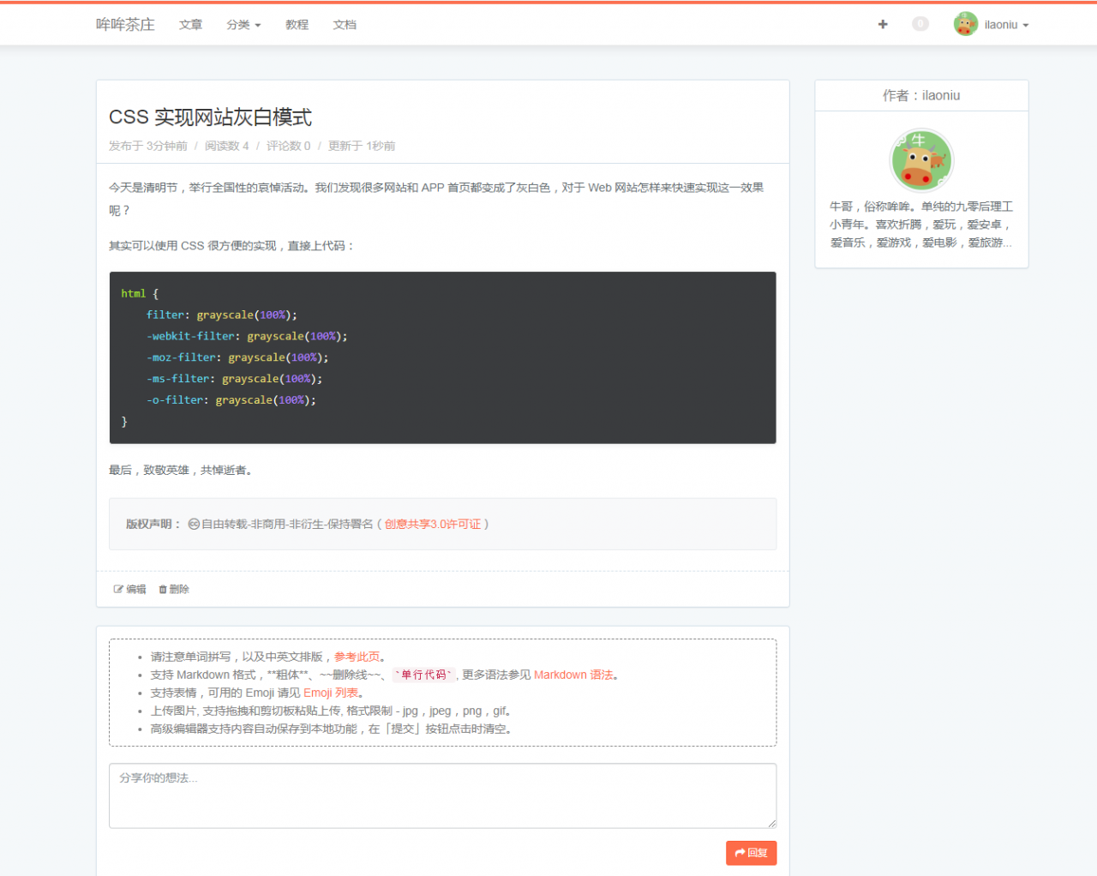Image resolution: width=1097 pixels, height=876 pixels.
Task: Open the 创意共享3.0许可证 link
Action: pyautogui.click(x=432, y=525)
